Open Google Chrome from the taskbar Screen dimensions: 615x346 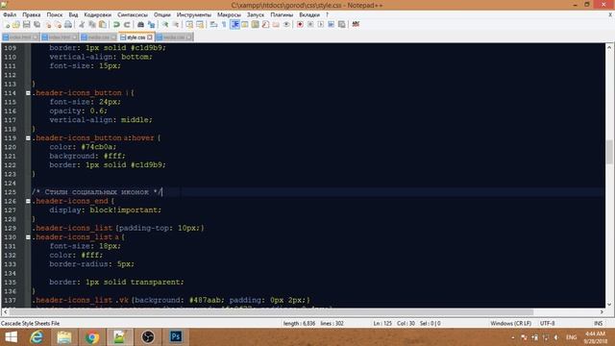[92, 337]
